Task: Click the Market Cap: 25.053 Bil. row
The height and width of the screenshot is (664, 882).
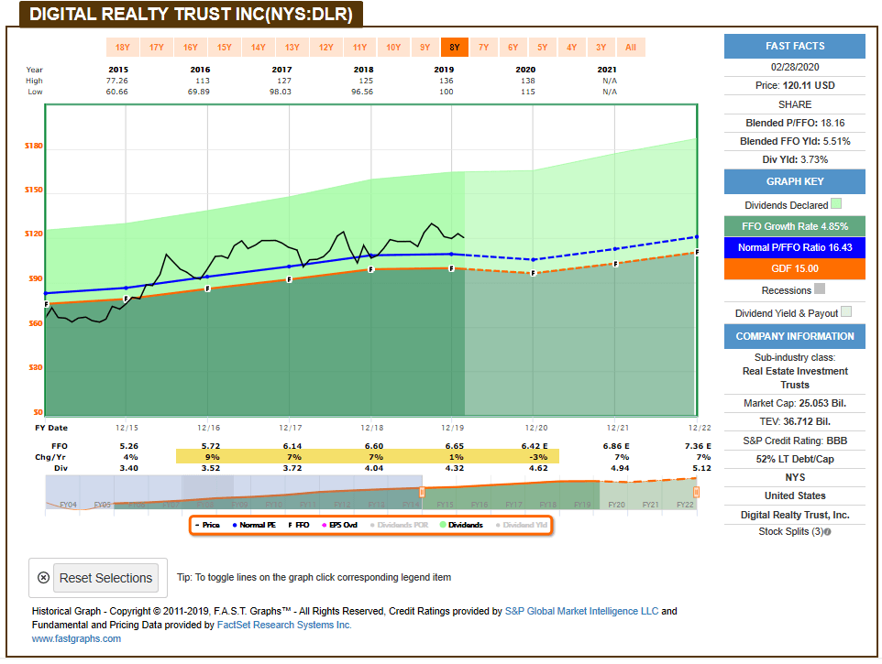Action: 794,403
